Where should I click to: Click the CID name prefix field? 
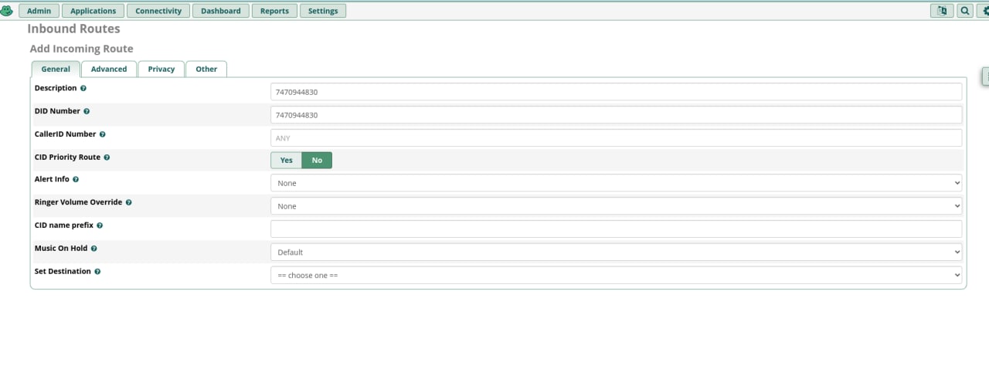pos(616,229)
